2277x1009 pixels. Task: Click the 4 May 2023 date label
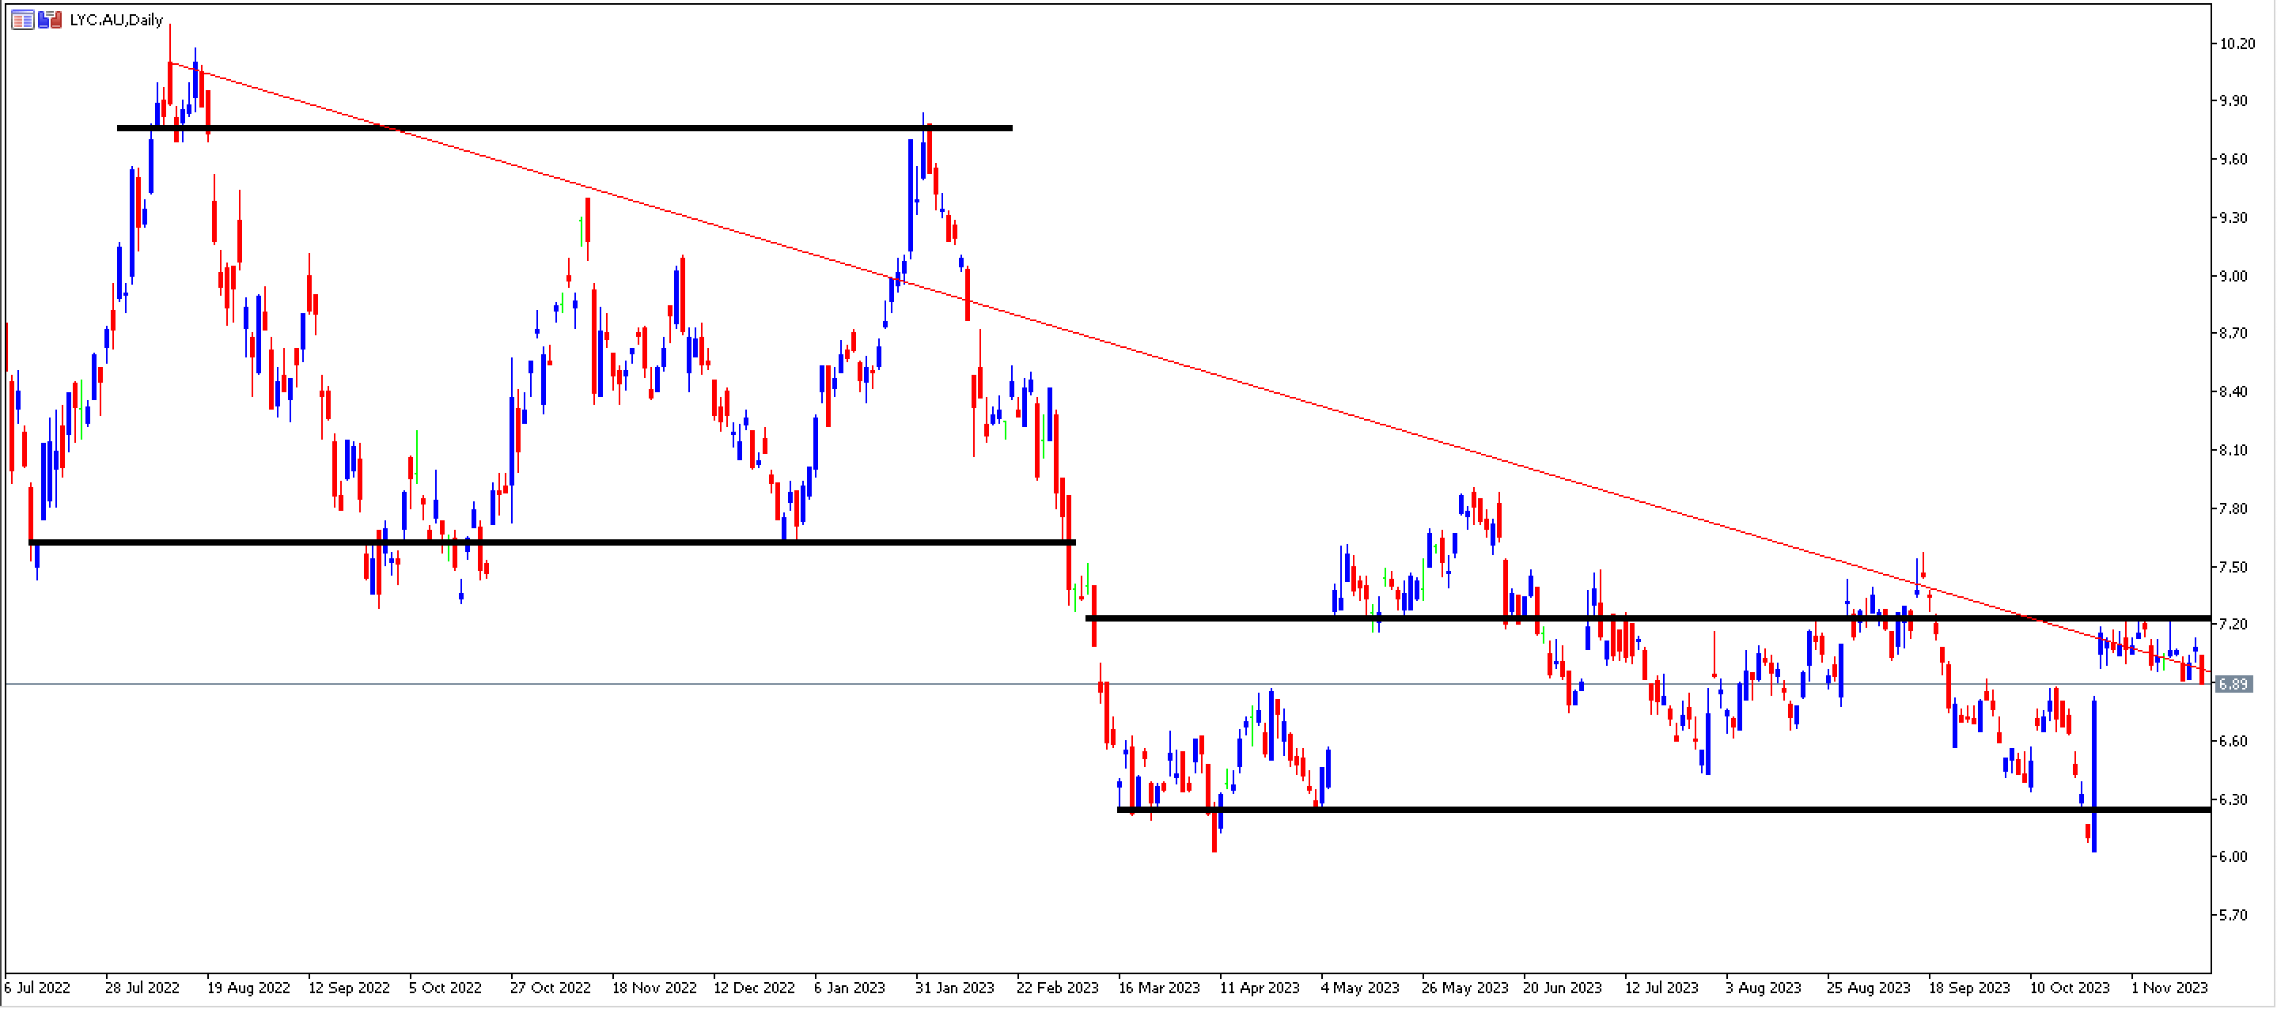coord(1360,988)
